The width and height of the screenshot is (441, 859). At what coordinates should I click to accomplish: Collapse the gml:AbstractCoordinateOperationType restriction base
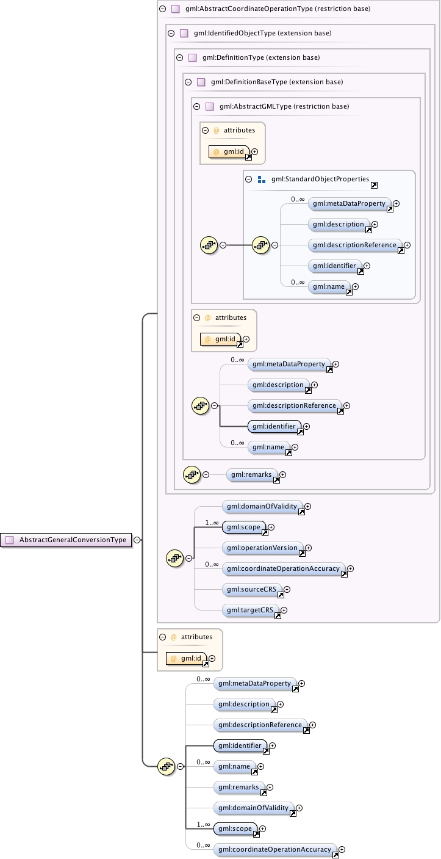click(x=162, y=9)
